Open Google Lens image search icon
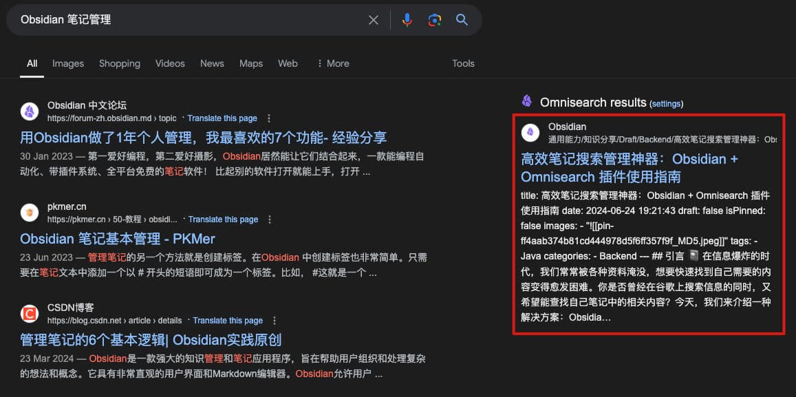This screenshot has width=796, height=397. [434, 20]
